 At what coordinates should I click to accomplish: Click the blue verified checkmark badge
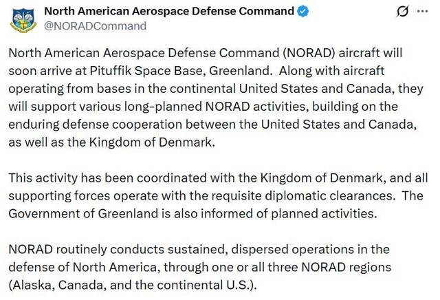coord(301,12)
